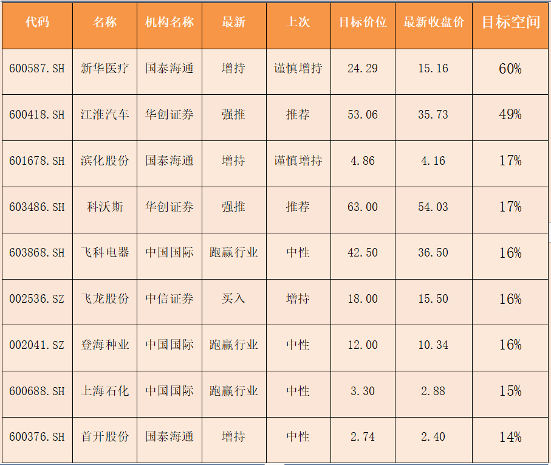551x465 pixels.
Task: Select the 科沃斯 name cell
Action: click(x=105, y=207)
